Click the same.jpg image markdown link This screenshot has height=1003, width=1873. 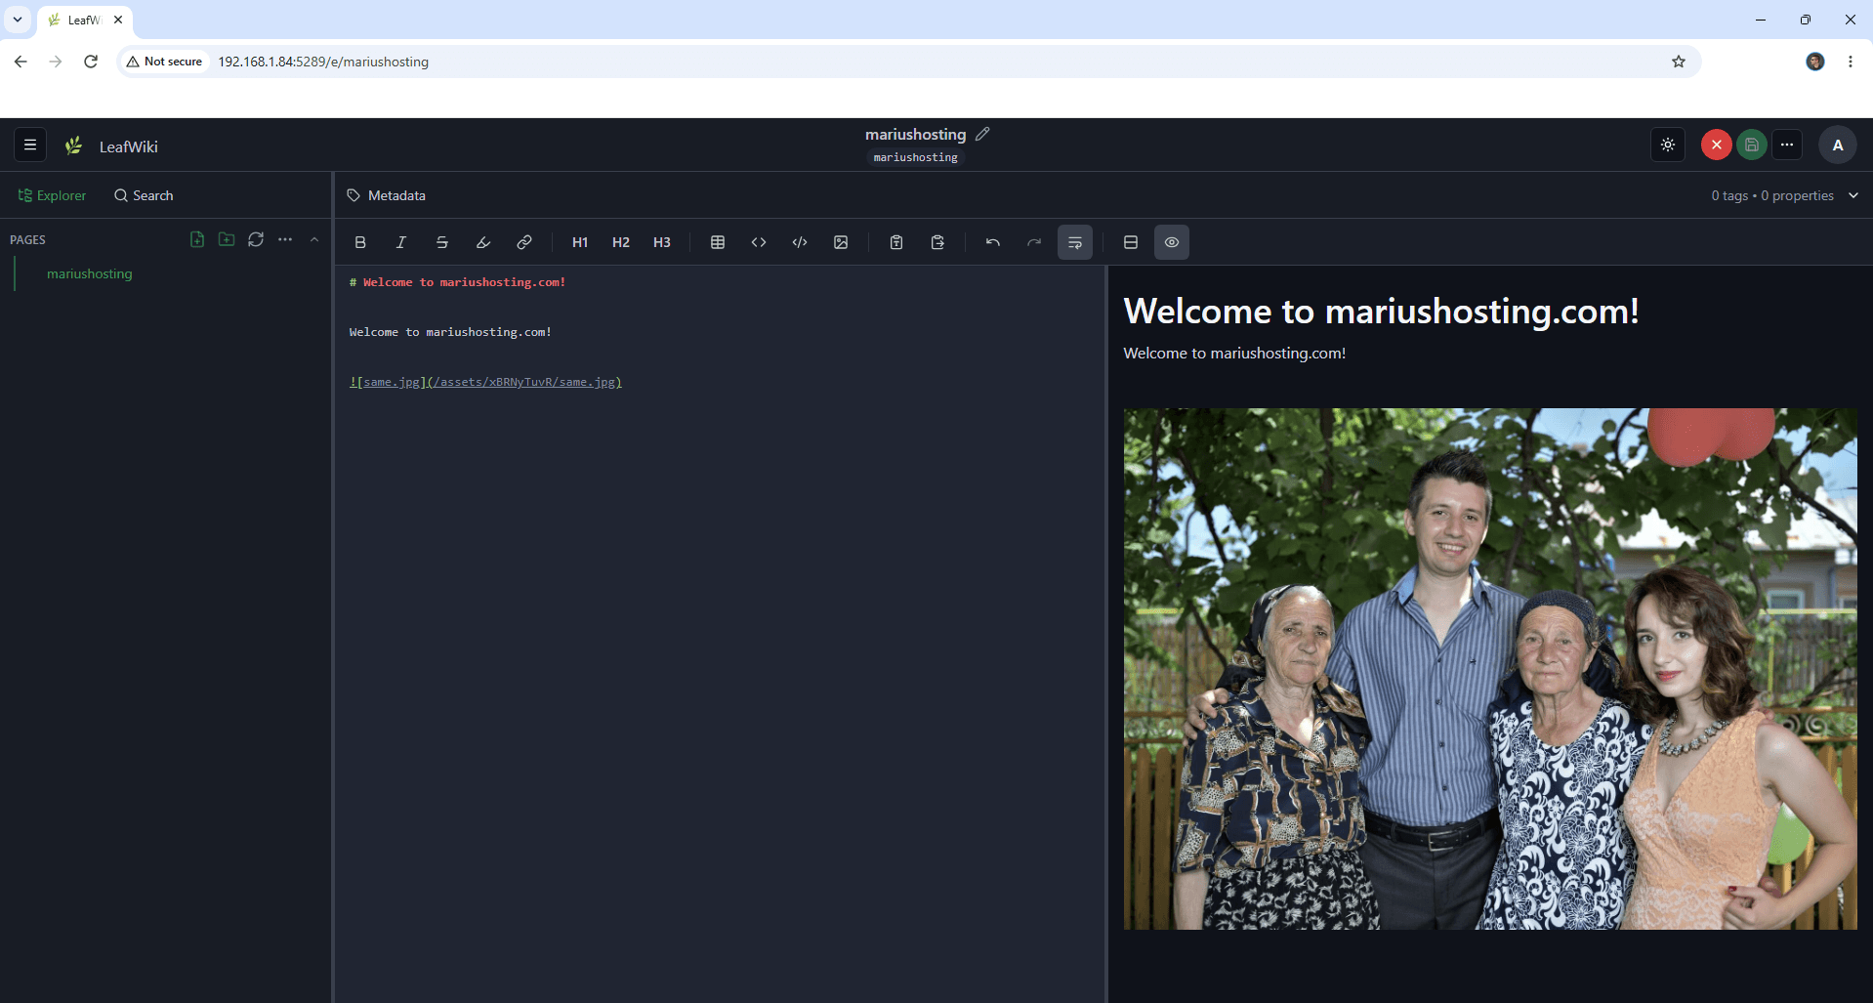click(x=485, y=382)
